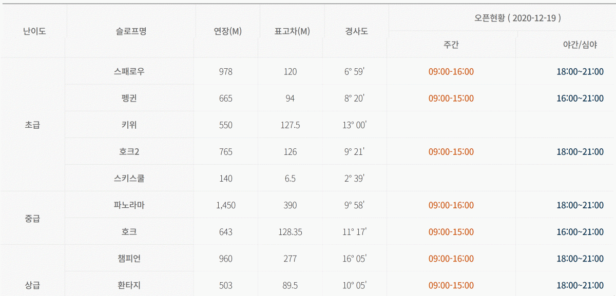Click the 야간/심야 sub-header

pyautogui.click(x=580, y=45)
